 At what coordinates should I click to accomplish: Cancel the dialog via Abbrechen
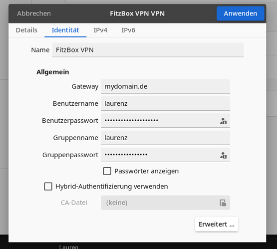click(x=34, y=13)
